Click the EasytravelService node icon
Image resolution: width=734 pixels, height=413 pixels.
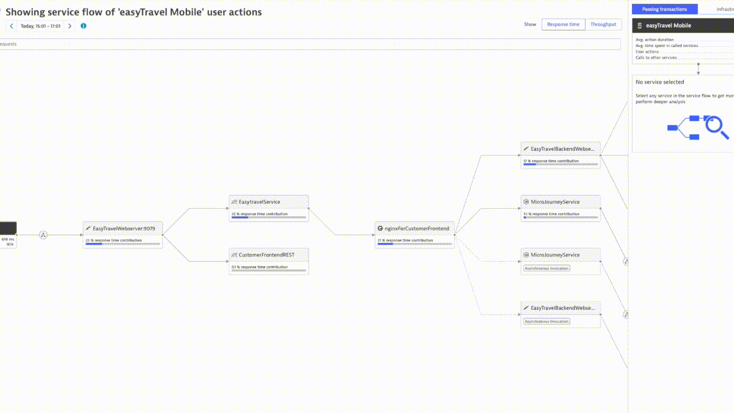pyautogui.click(x=234, y=202)
